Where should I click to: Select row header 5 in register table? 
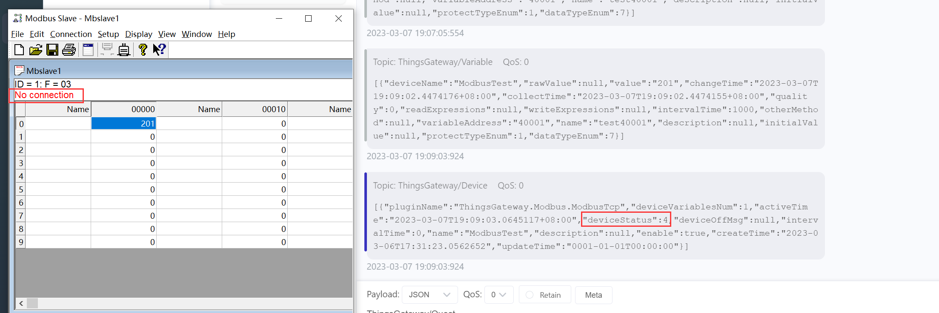[21, 189]
